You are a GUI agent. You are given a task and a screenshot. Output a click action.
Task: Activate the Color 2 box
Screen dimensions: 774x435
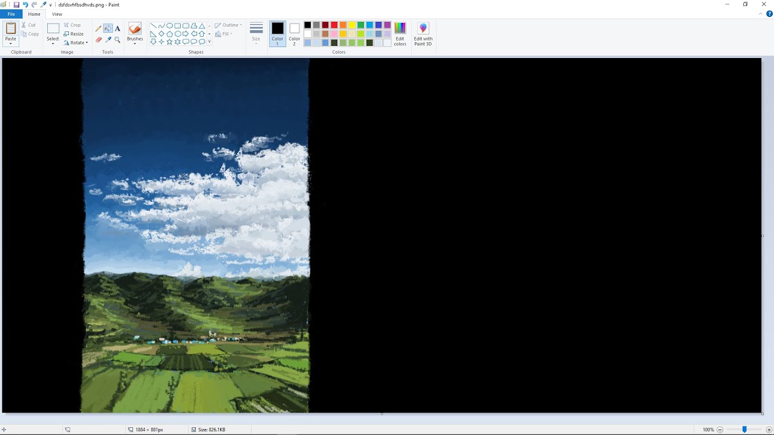point(294,34)
